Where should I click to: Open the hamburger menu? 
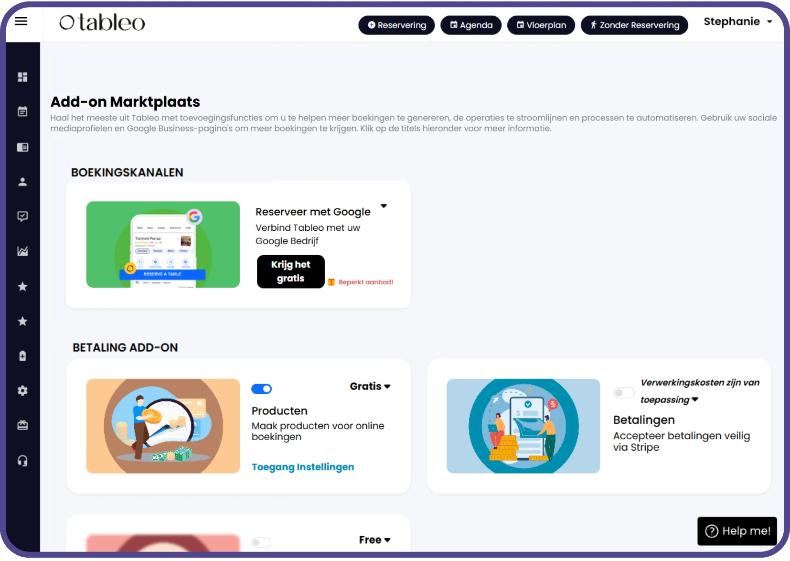pyautogui.click(x=21, y=21)
